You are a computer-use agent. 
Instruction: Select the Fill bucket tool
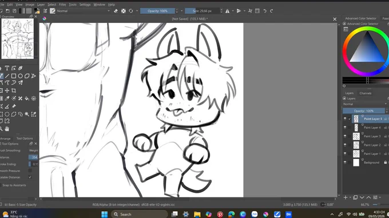27,98
